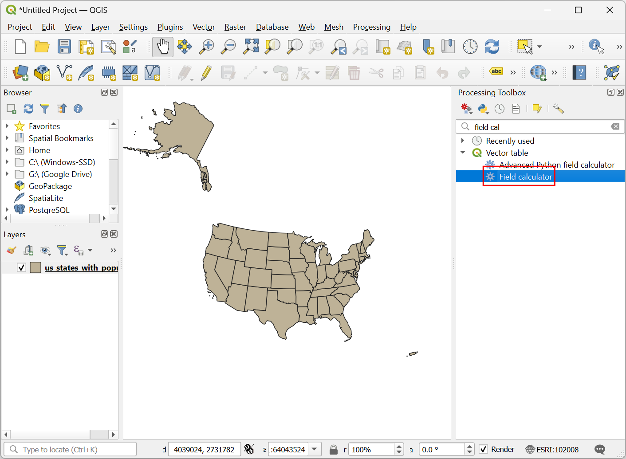
Task: Open toolbox History clock icon
Action: (500, 109)
